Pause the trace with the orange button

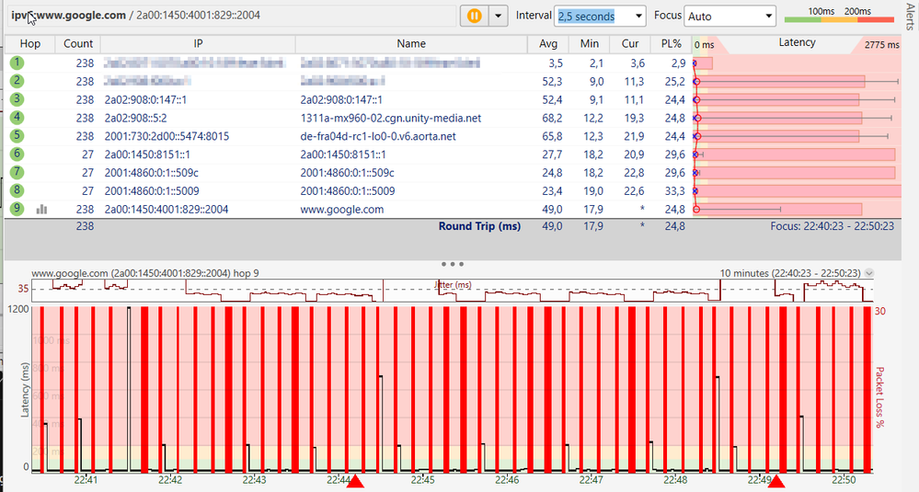(475, 16)
